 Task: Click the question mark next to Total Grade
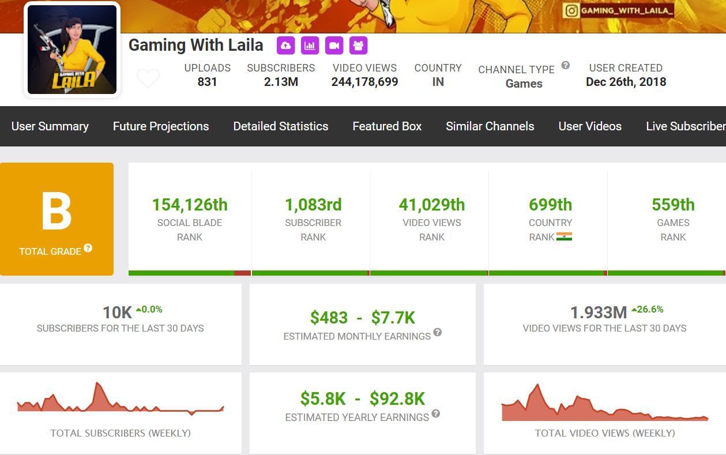88,248
